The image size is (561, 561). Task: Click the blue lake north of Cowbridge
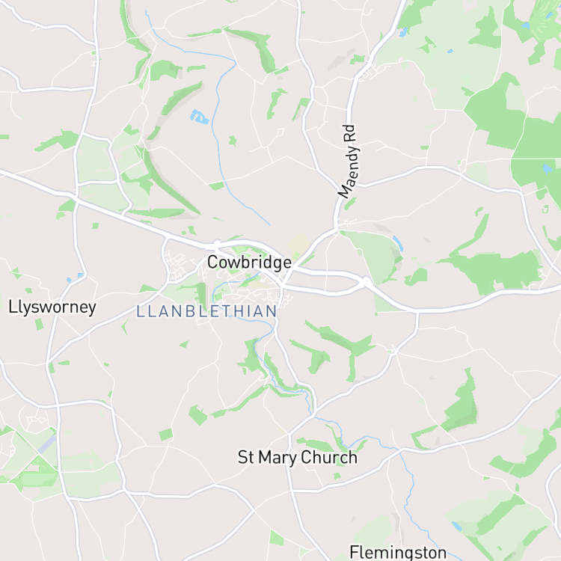pos(199,117)
